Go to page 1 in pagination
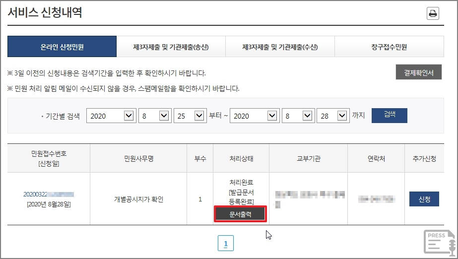This screenshot has height=259, width=458. pyautogui.click(x=225, y=243)
